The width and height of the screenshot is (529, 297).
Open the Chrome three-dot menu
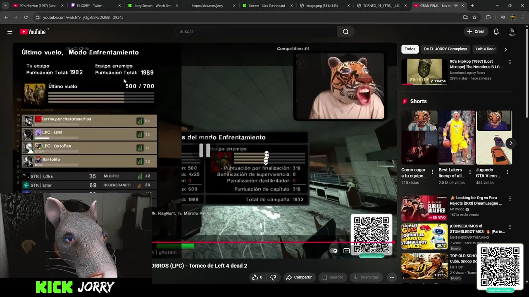tap(523, 17)
